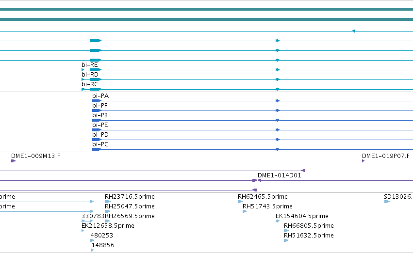Click the RH51743.5prime arrow glyph
This screenshot has width=413, height=253.
tap(245, 211)
